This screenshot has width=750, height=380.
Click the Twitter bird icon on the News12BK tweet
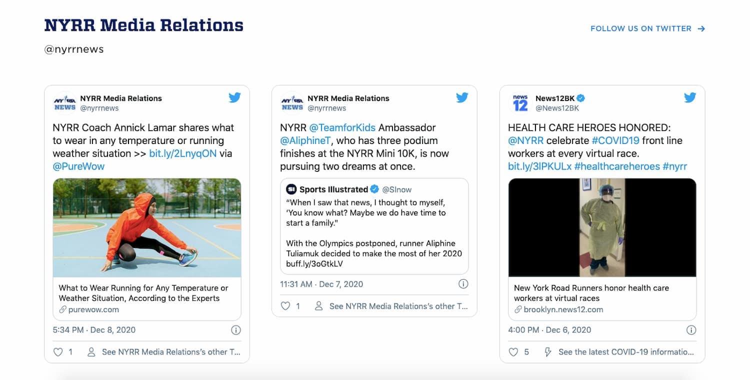690,97
